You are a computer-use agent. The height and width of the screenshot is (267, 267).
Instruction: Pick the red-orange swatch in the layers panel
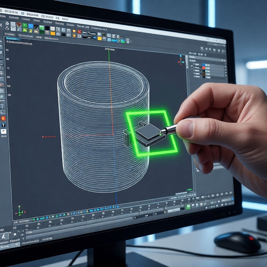point(203,68)
